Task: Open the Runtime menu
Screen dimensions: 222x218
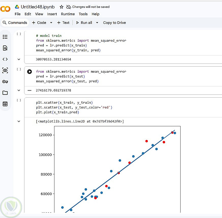Action: coord(68,14)
